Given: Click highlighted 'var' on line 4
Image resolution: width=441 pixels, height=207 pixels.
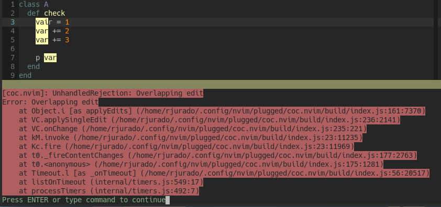Looking at the screenshot, I should pyautogui.click(x=42, y=31).
